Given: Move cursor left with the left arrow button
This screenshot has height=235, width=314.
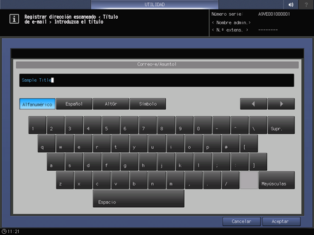Looking at the screenshot, I should tap(253, 104).
